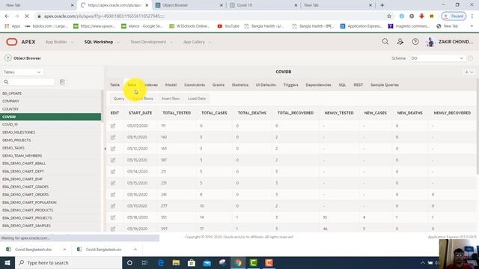The height and width of the screenshot is (269, 479).
Task: Edit the row dated 03/11/2020
Action: tap(113, 137)
